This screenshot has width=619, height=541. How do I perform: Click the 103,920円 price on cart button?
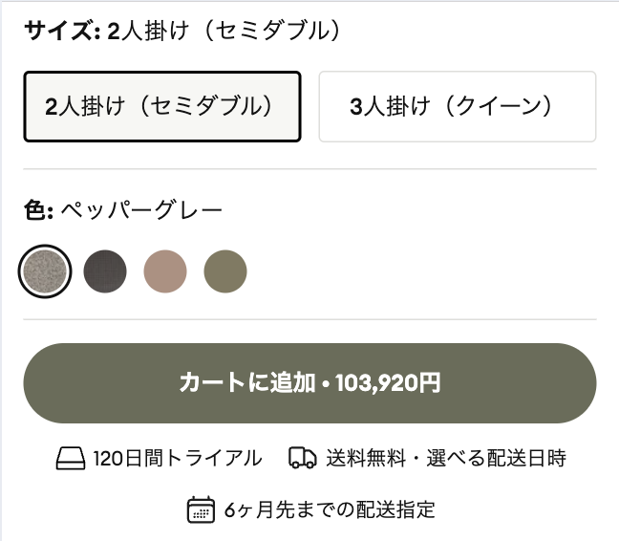pyautogui.click(x=388, y=384)
